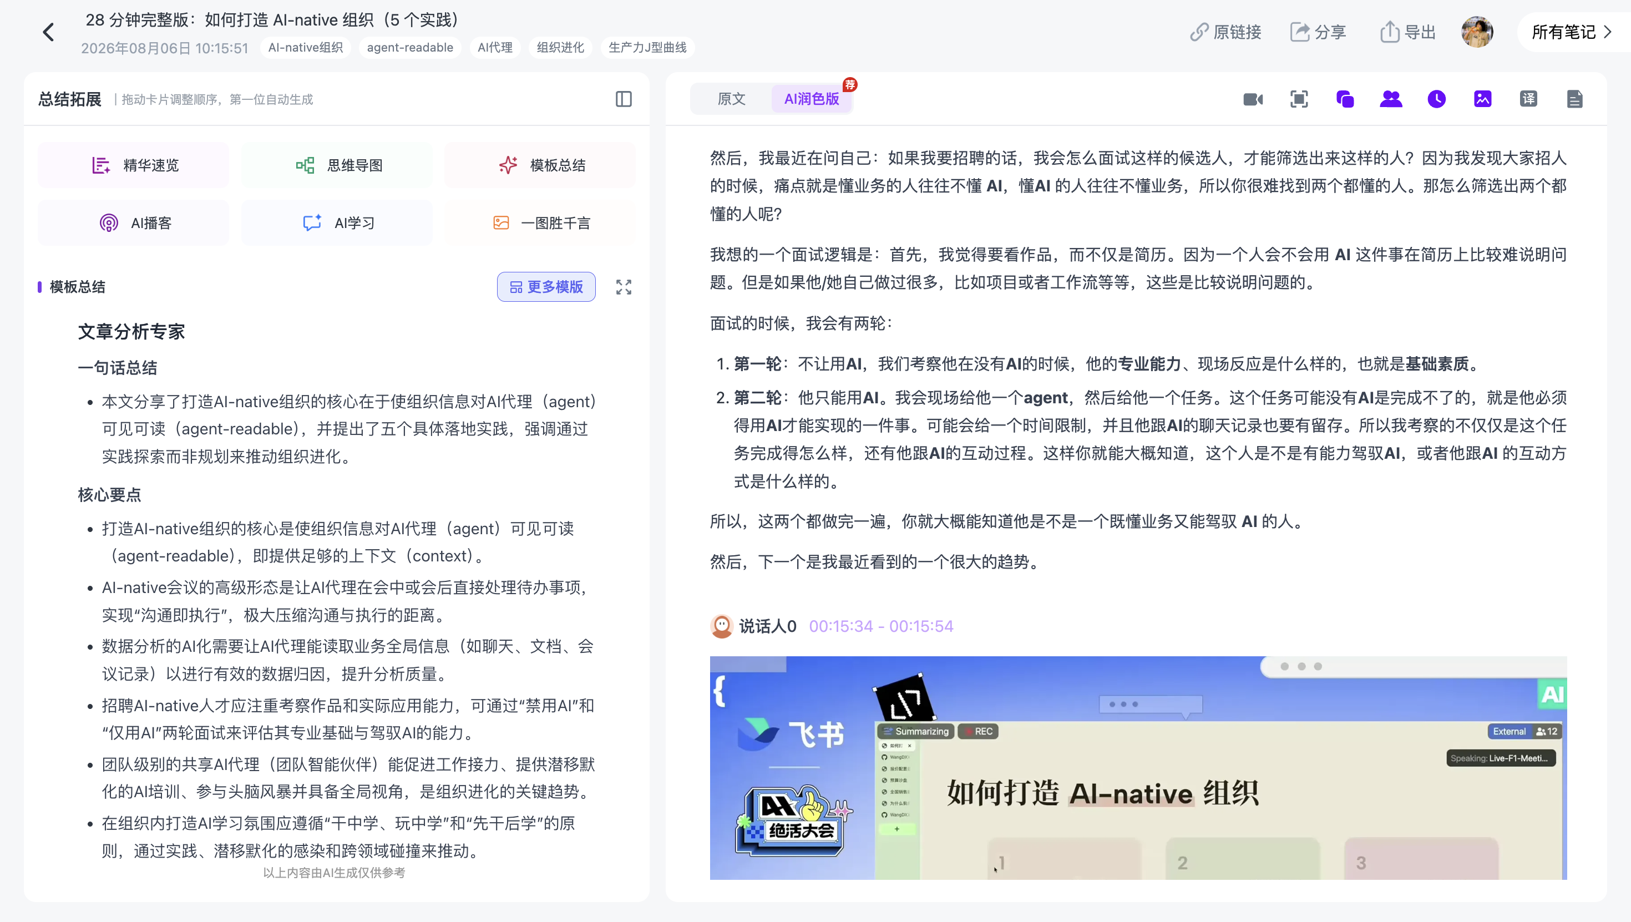Click the 译 translate icon
Viewport: 1631px width, 922px height.
point(1528,99)
